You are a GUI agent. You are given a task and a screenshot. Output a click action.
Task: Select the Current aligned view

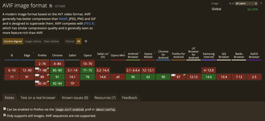[x=13, y=41]
